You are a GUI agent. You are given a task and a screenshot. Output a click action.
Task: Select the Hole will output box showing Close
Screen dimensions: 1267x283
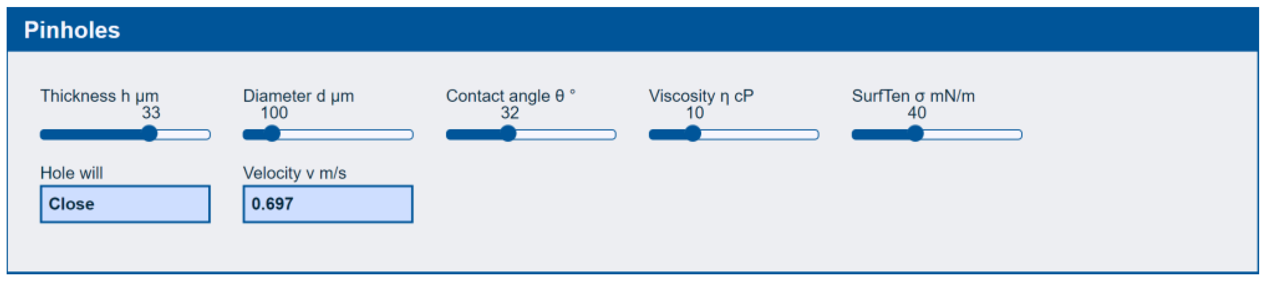pyautogui.click(x=125, y=204)
